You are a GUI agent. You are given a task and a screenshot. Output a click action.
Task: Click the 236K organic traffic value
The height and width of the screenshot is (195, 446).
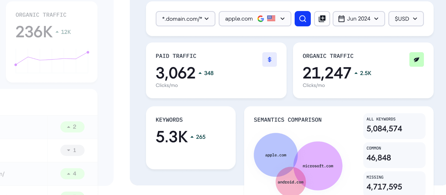(34, 32)
